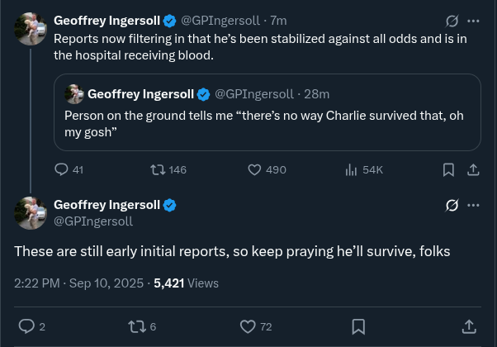Screen dimensions: 497x347
Task: Open more options on the main tweet
Action: click(473, 206)
